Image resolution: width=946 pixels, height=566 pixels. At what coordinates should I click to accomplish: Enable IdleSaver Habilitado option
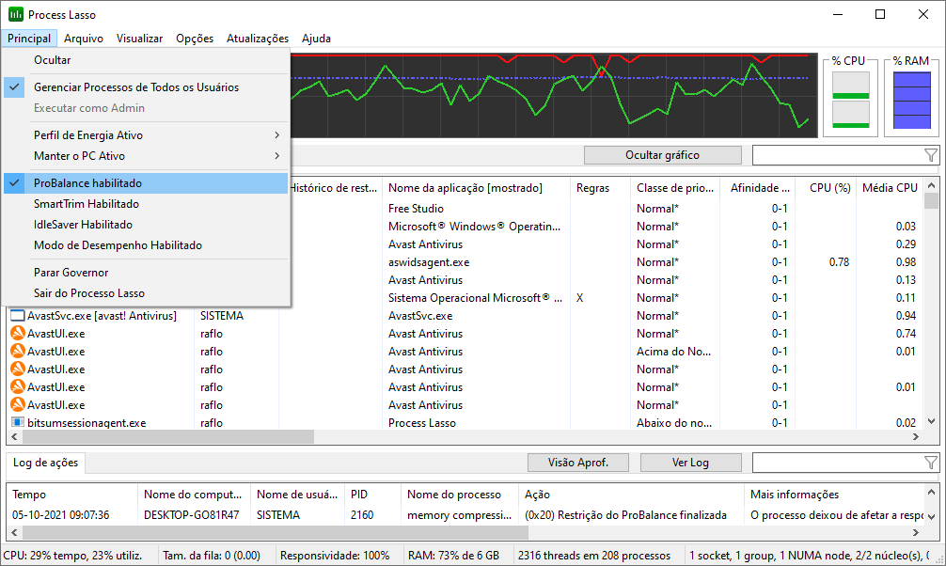tap(146, 225)
